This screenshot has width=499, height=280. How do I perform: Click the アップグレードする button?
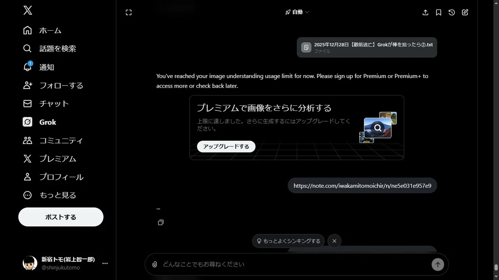coord(226,146)
